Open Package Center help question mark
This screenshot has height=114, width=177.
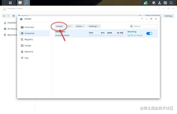pos(159,9)
